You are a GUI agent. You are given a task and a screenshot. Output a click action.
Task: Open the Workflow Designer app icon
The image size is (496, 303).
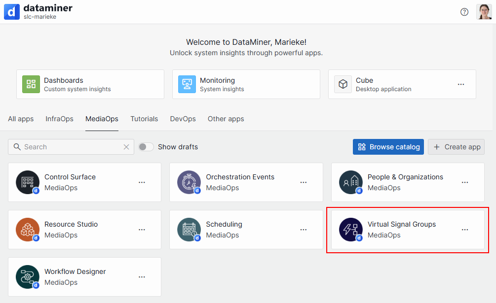click(x=27, y=276)
